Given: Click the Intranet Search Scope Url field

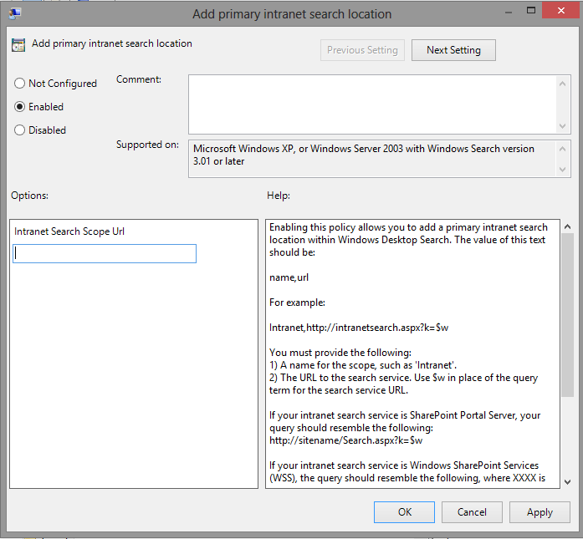Looking at the screenshot, I should pos(105,254).
